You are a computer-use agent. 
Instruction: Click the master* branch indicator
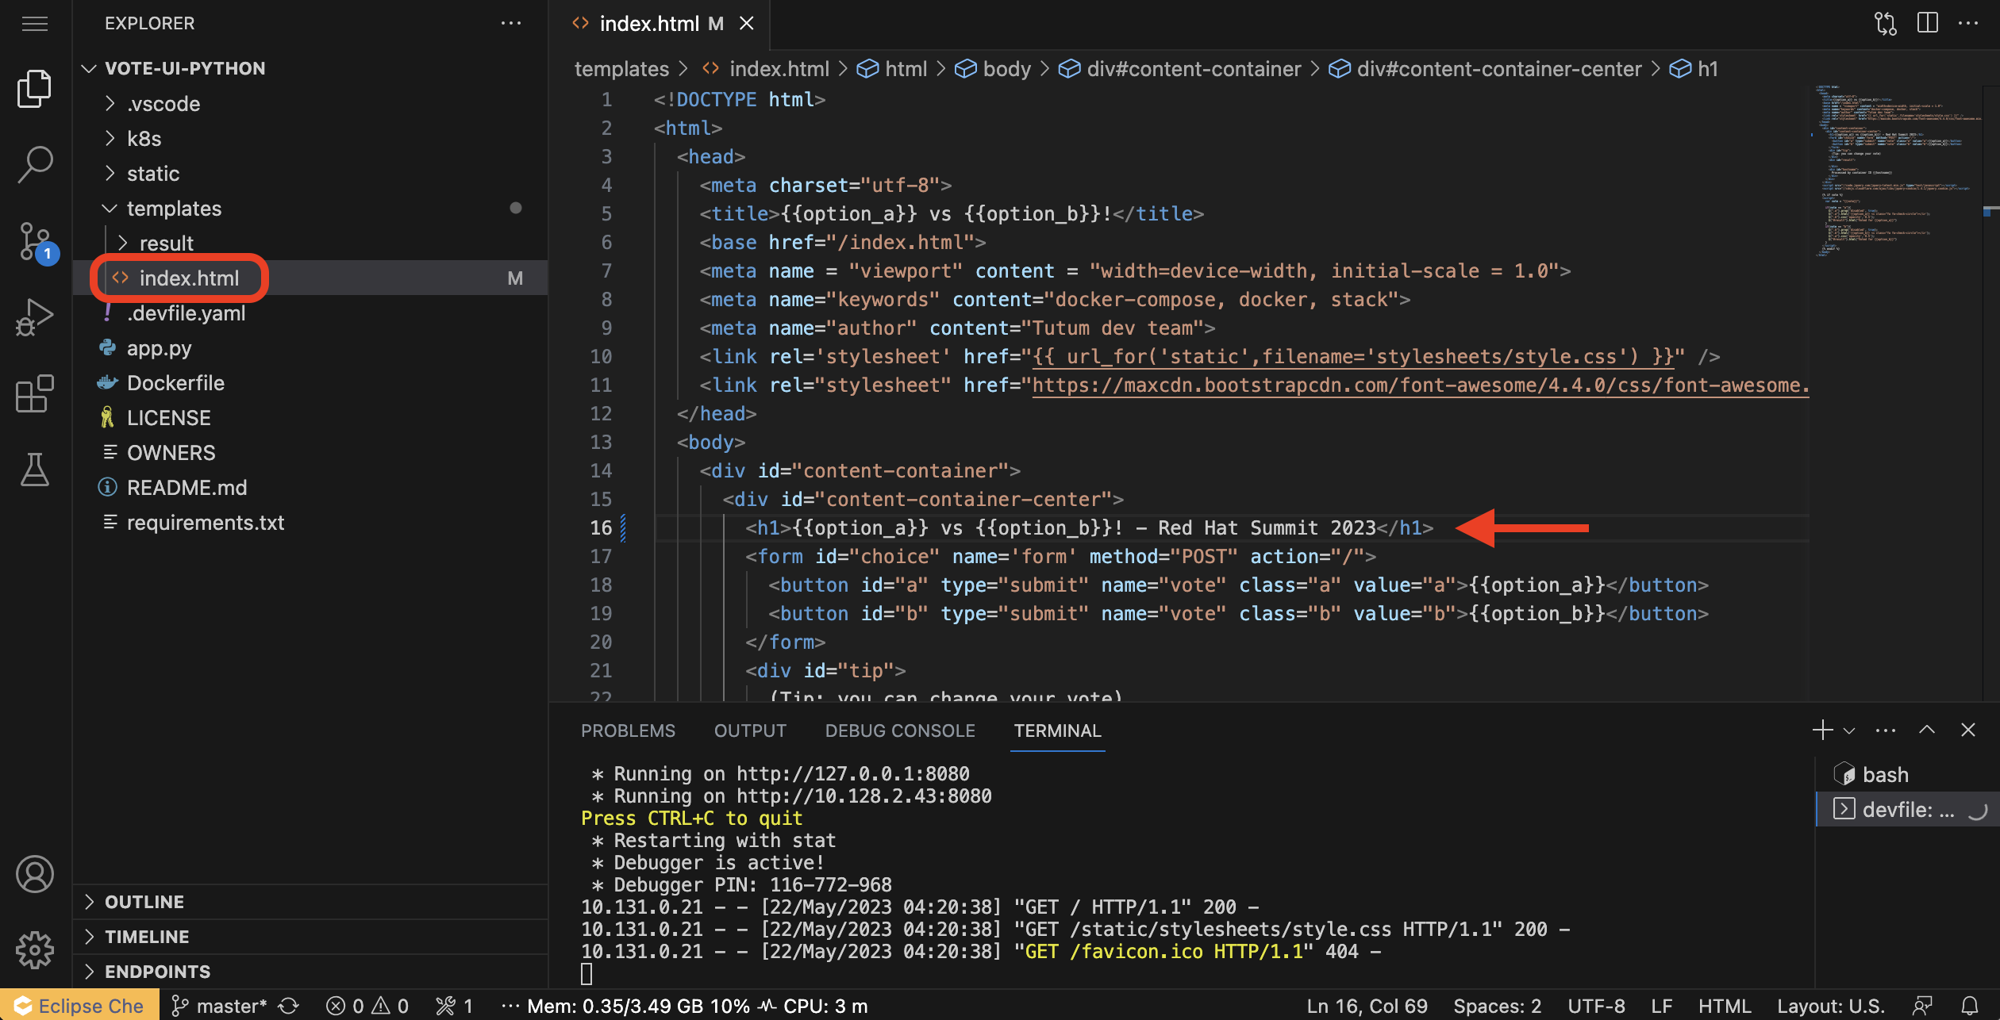(x=219, y=1006)
